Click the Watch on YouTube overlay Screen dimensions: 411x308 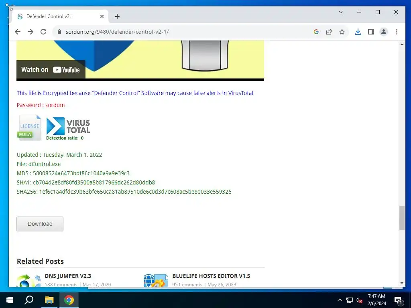[51, 69]
